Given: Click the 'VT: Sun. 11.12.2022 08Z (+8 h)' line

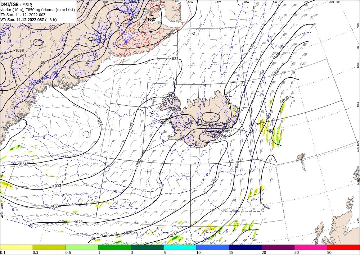Looking at the screenshot, I should 28,20.
